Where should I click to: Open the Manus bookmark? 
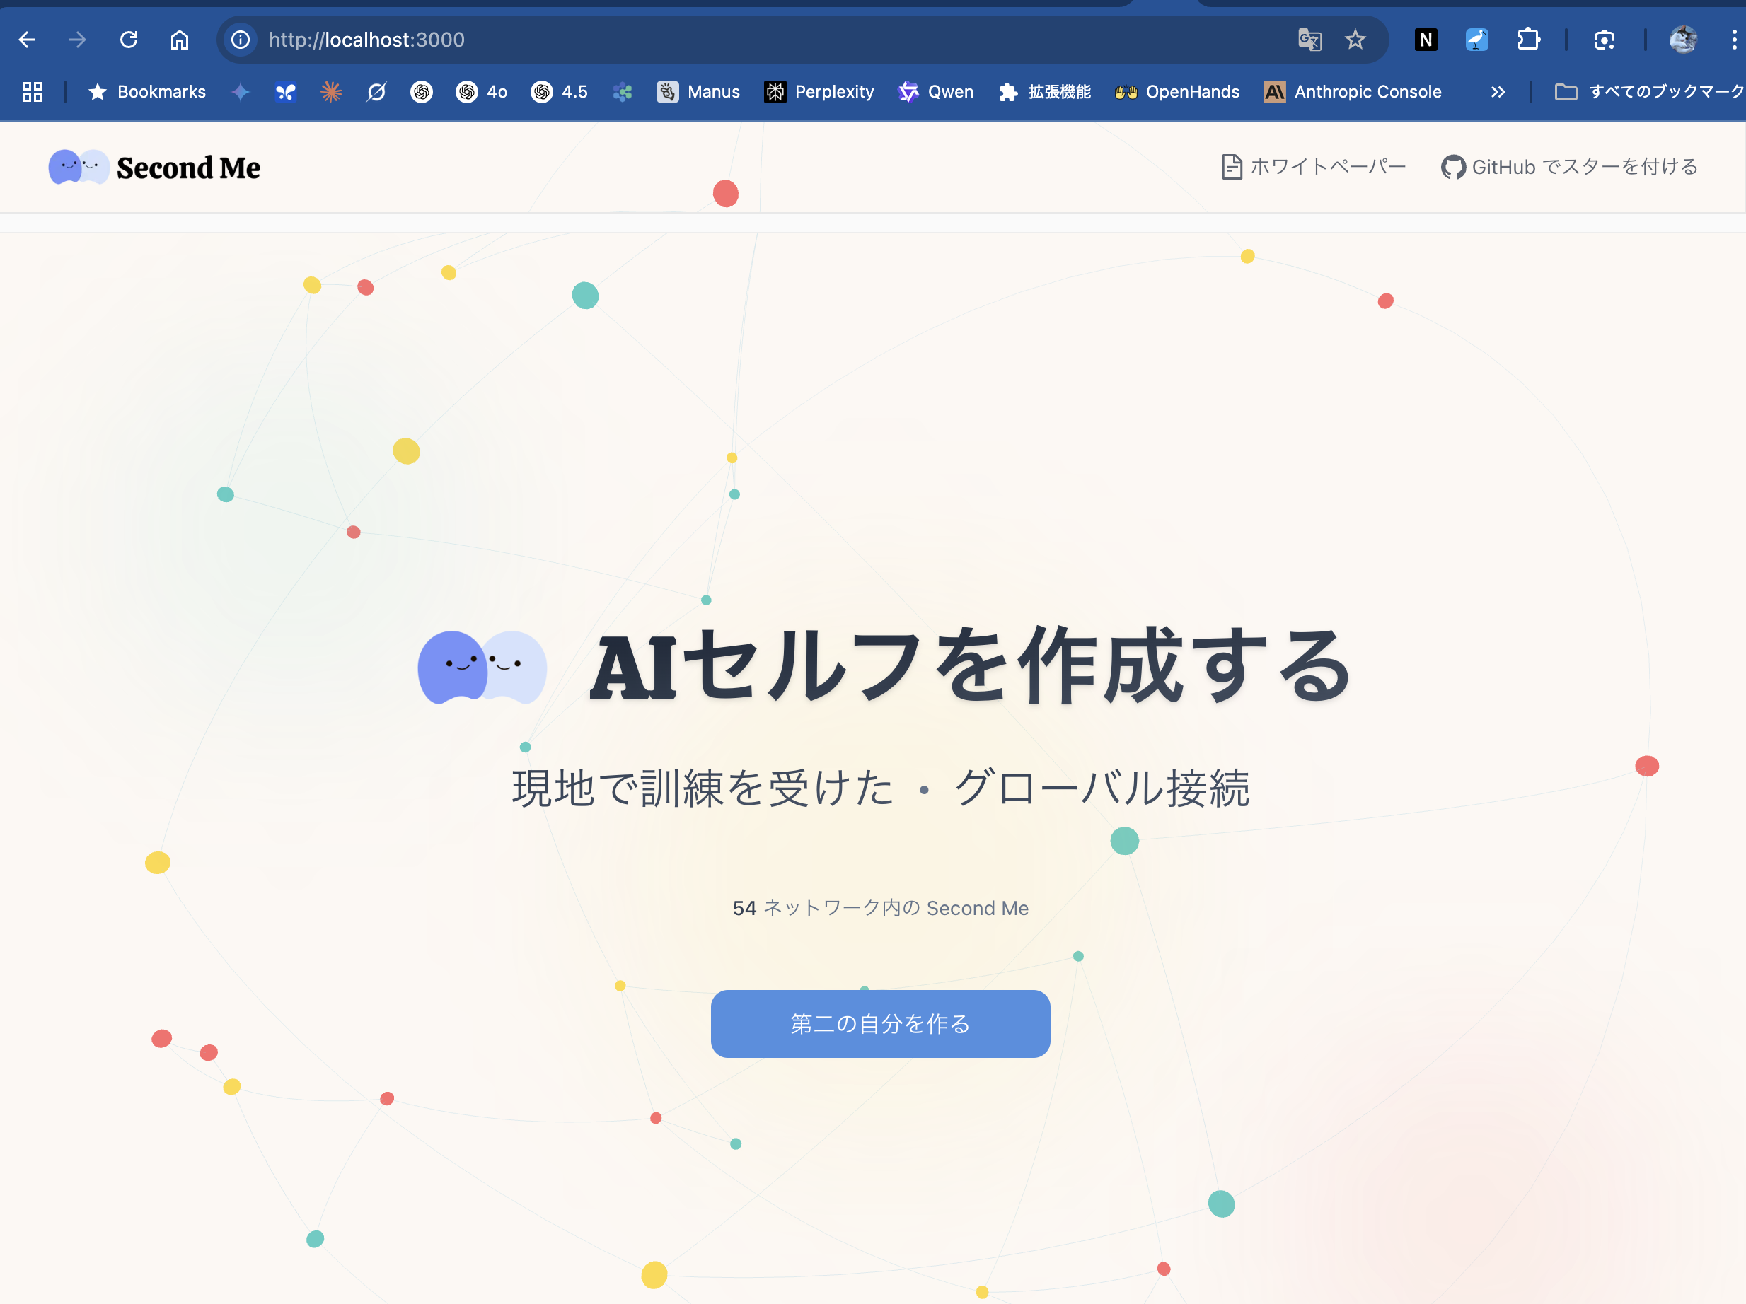[698, 91]
